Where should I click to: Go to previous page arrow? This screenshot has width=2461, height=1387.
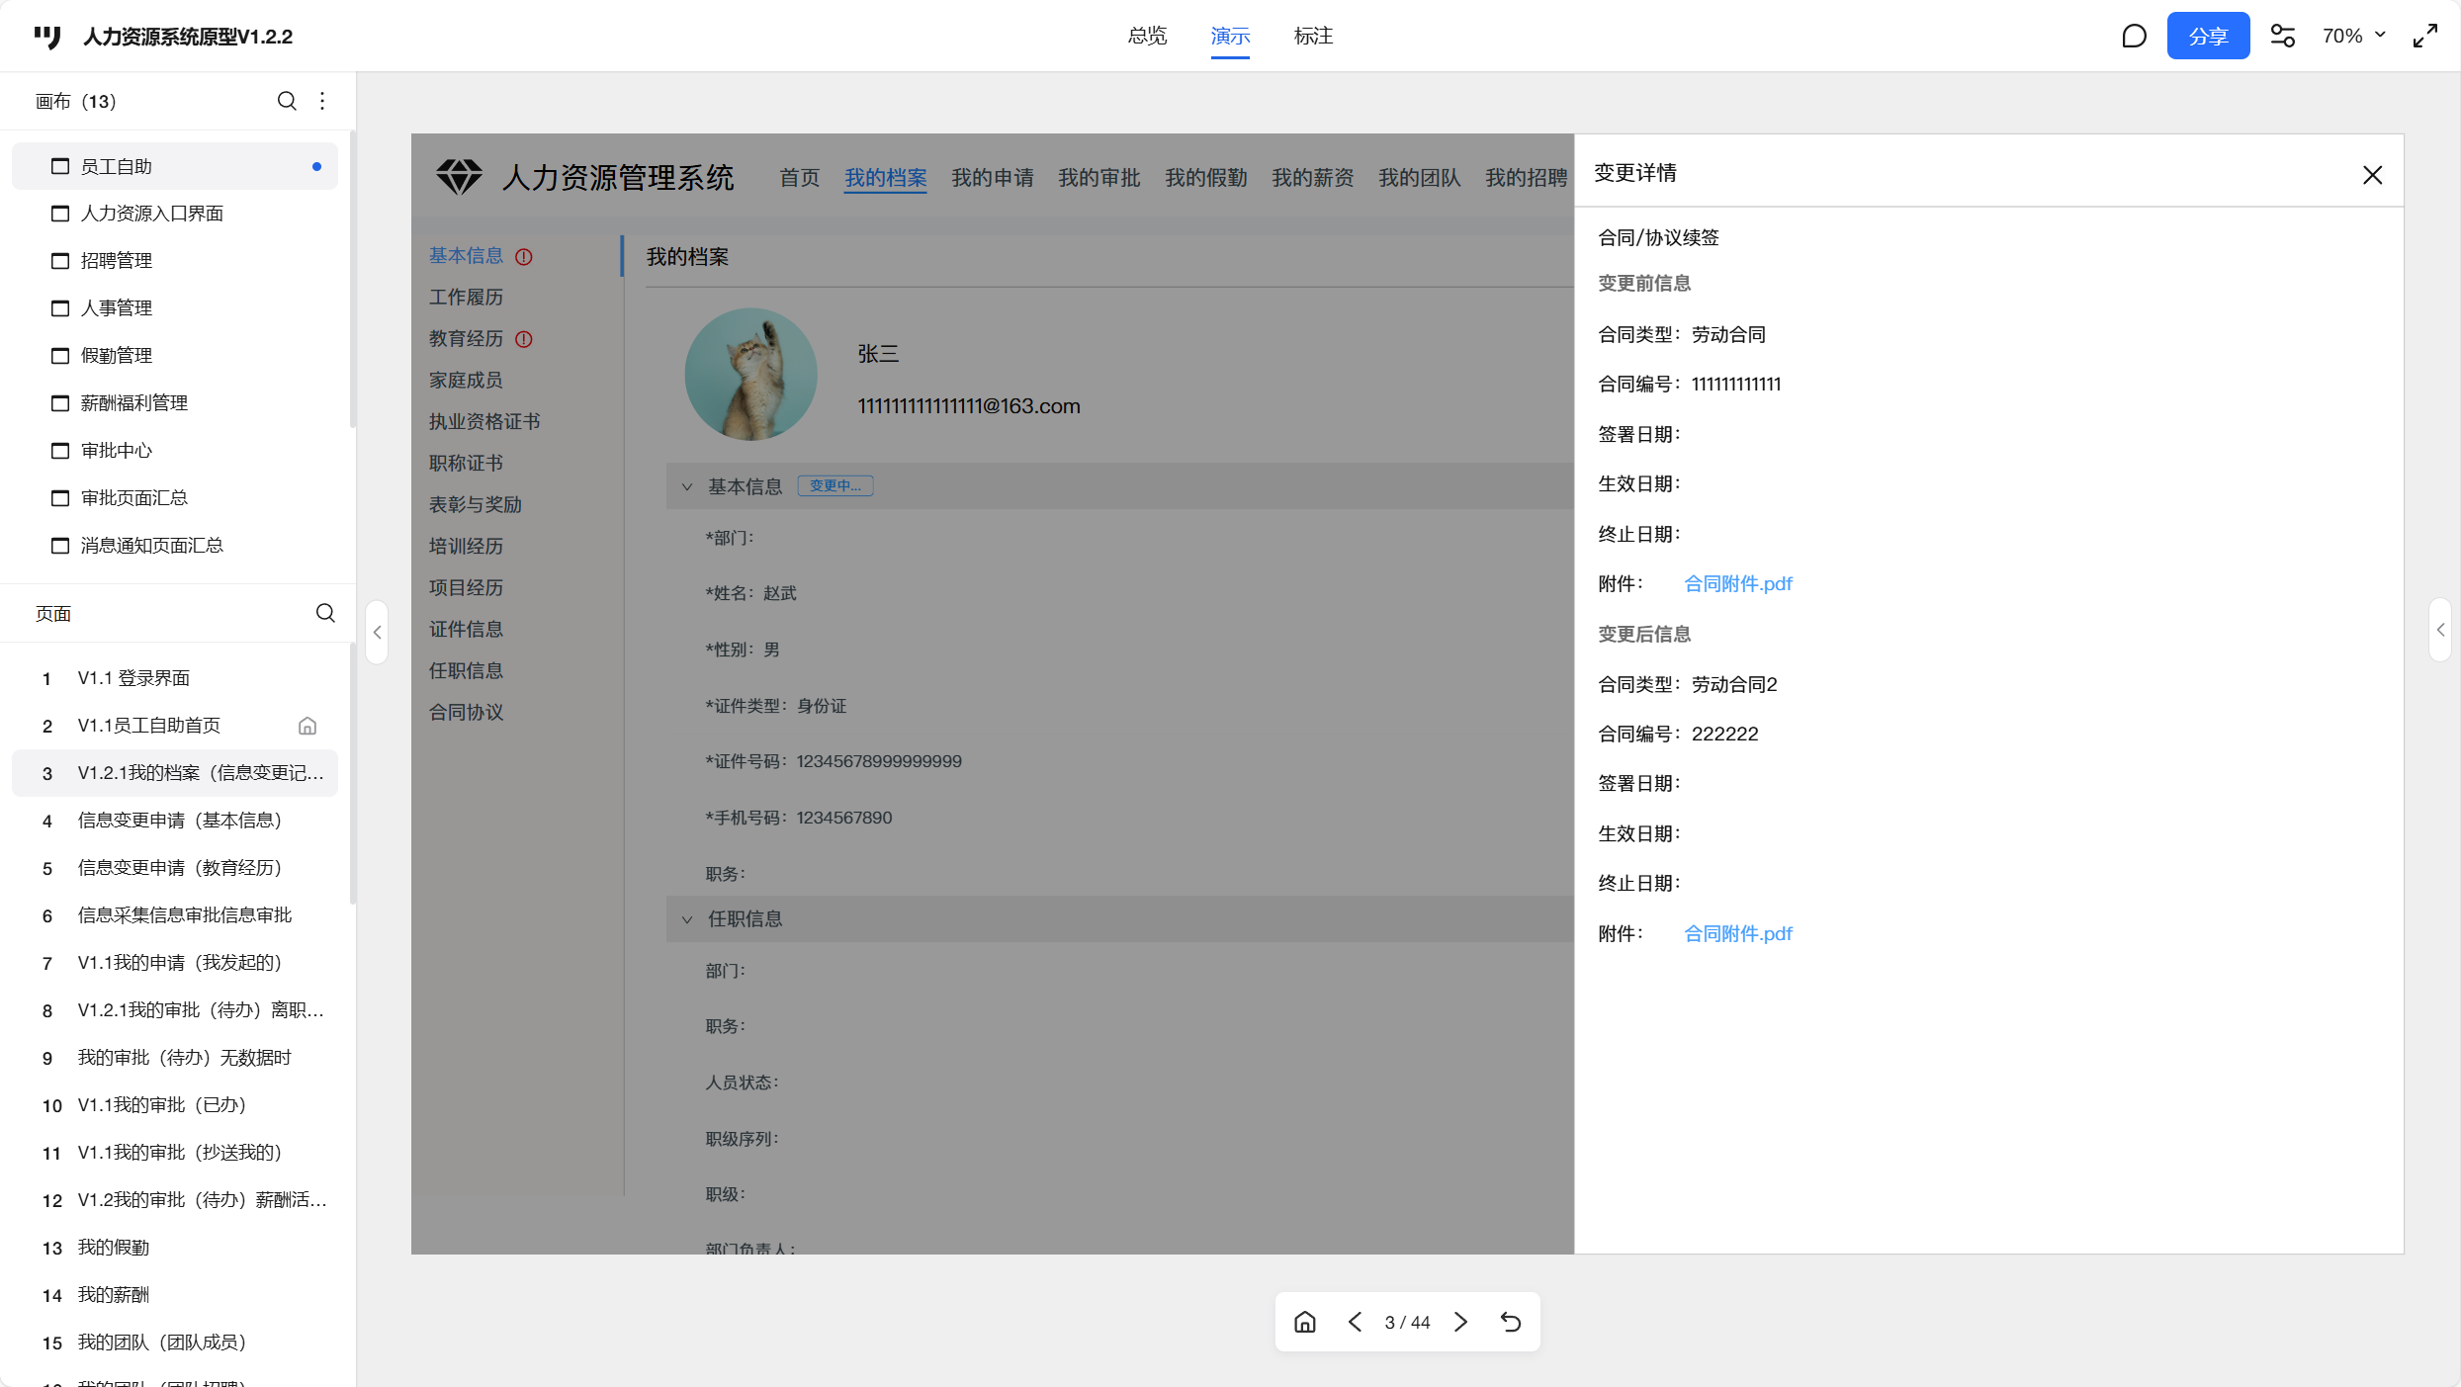tap(1355, 1322)
